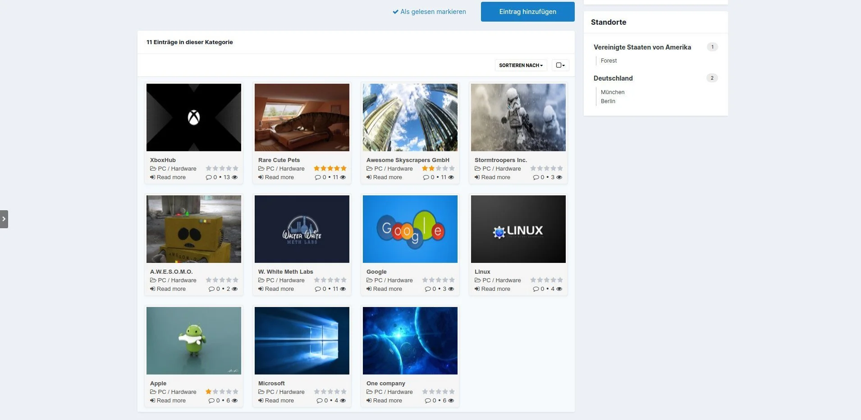Viewport: 861px width, 420px height.
Task: Select the Deutschland location
Action: 613,78
